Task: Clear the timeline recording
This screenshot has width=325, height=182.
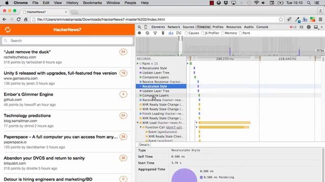Action: [x=147, y=33]
